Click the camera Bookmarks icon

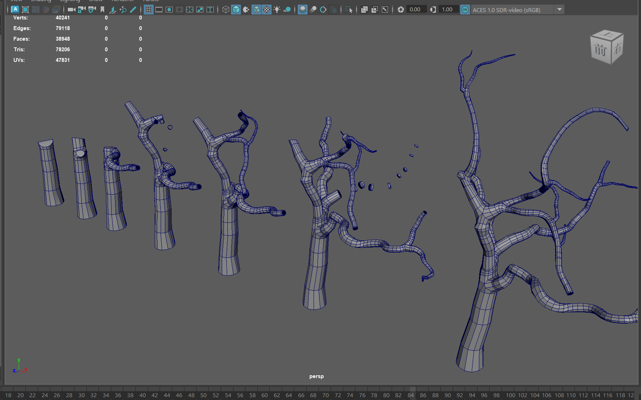point(102,10)
